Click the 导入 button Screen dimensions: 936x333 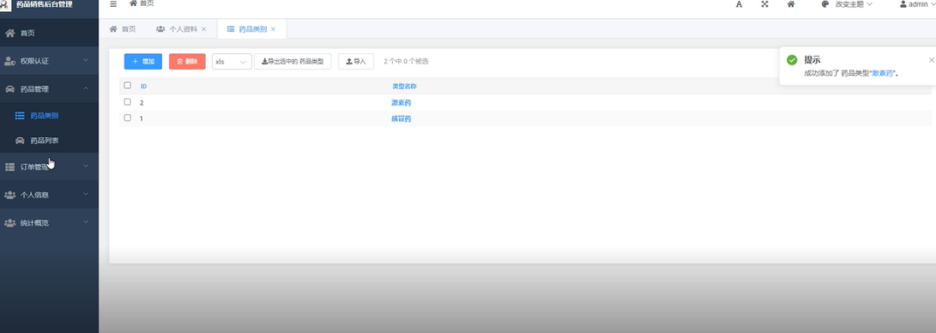click(356, 62)
